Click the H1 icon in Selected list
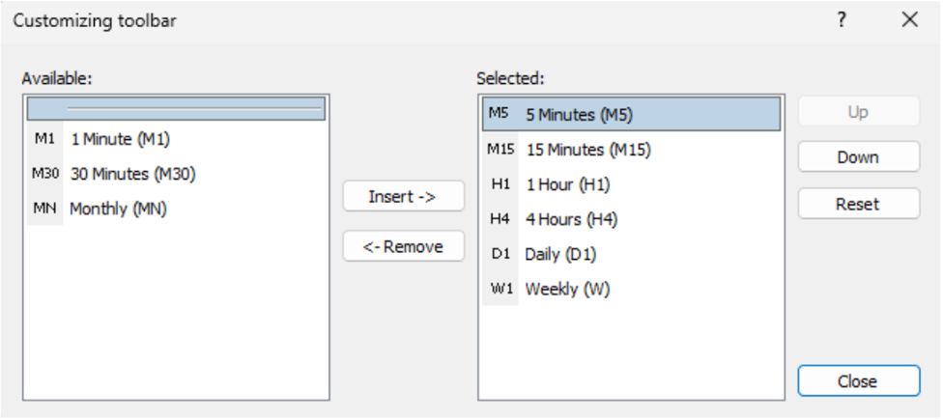943x420 pixels. [x=500, y=183]
